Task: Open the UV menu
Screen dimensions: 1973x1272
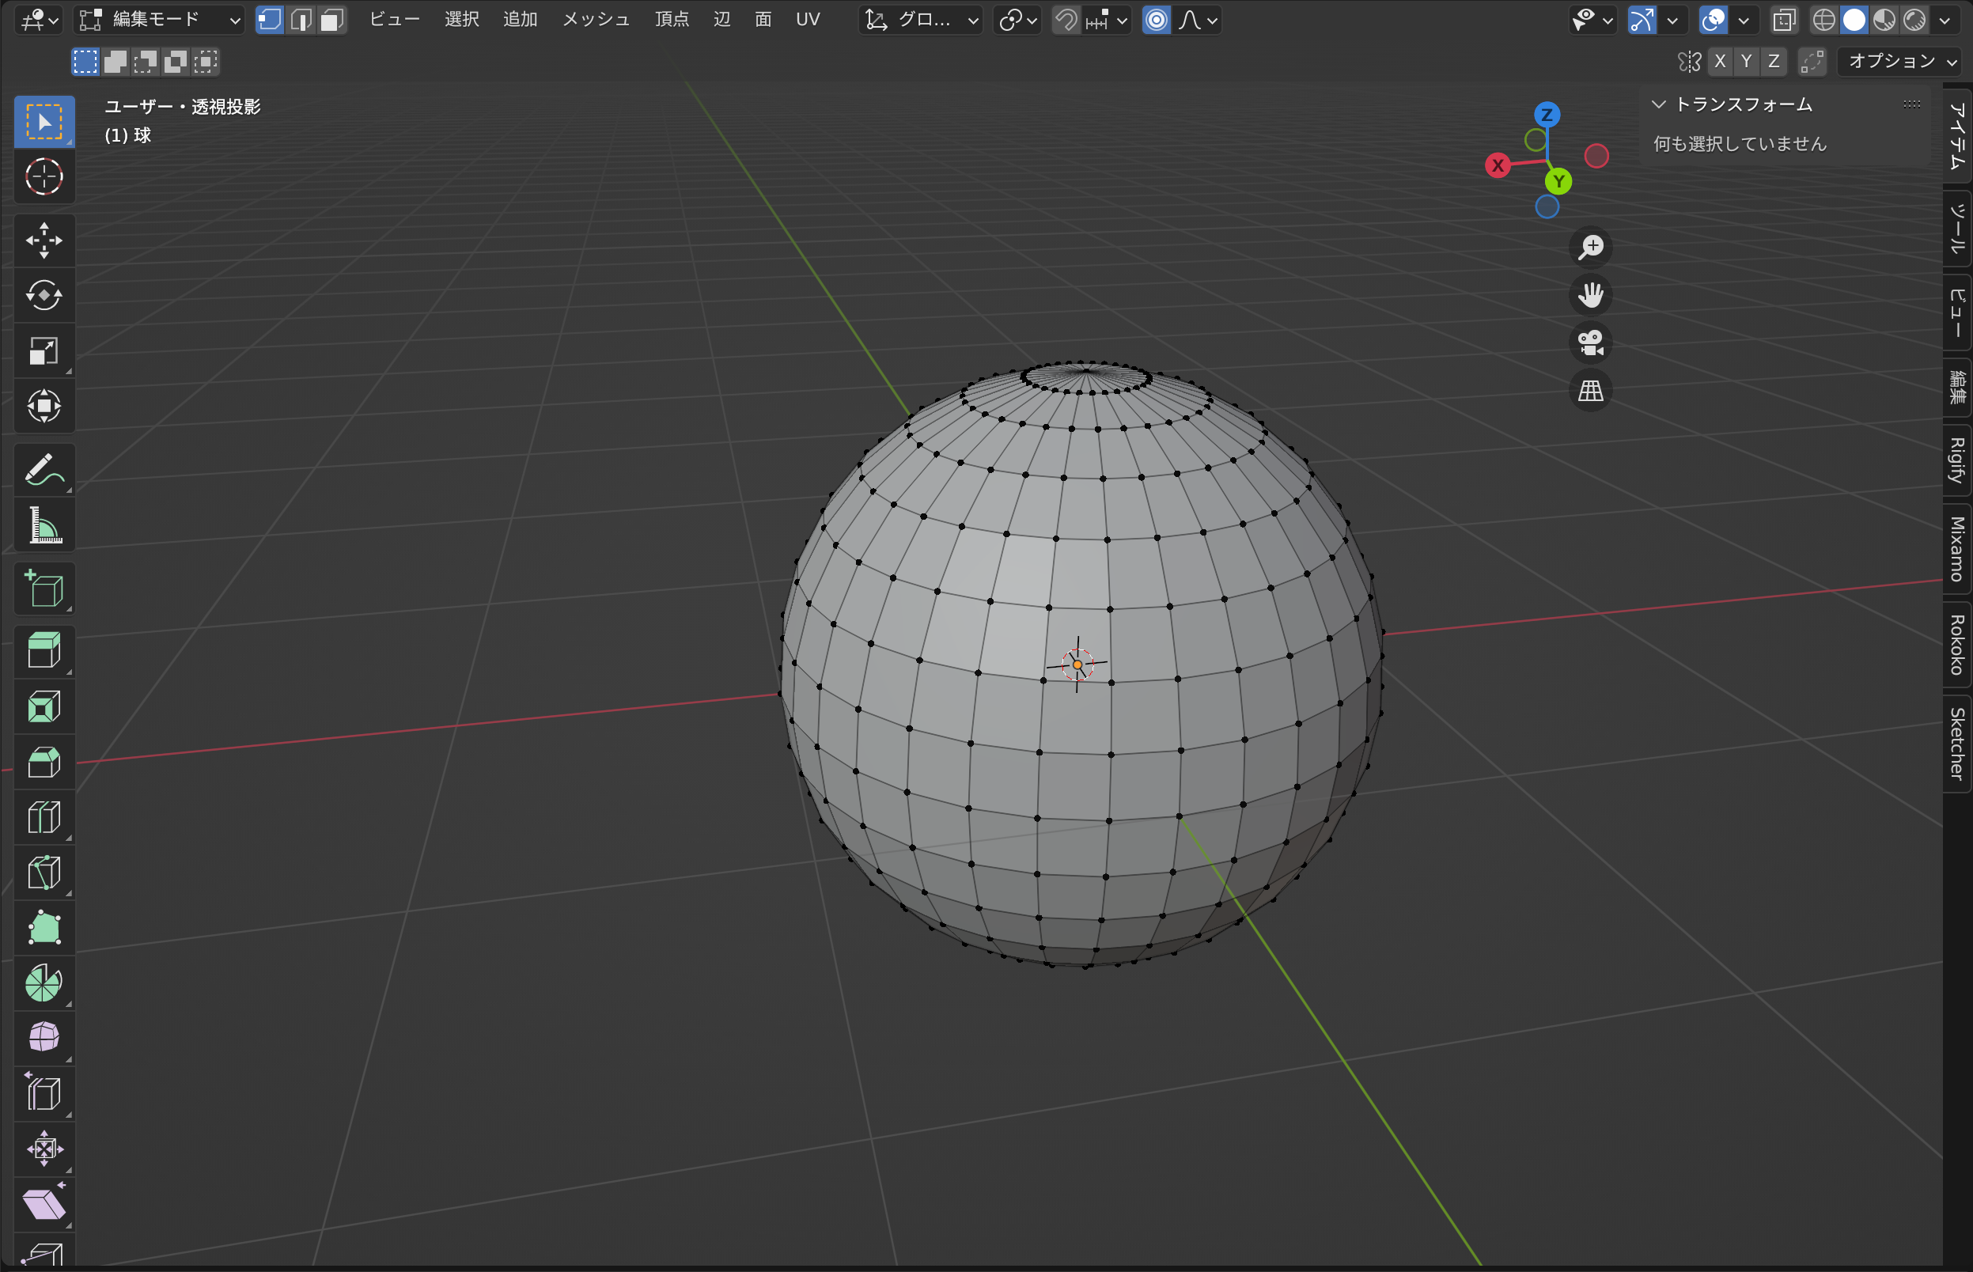Action: point(808,20)
